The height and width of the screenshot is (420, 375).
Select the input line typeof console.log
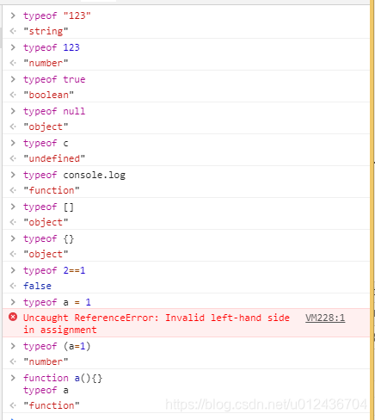click(x=74, y=175)
